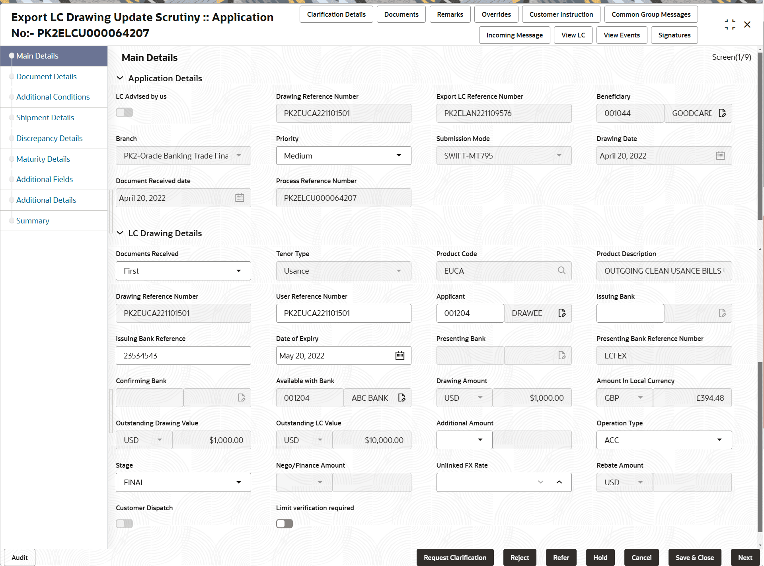Viewport: 764px width, 566px height.
Task: Click inside the Issuing Bank Reference field
Action: tap(183, 355)
